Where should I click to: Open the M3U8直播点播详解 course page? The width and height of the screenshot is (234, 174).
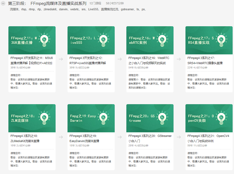[x=31, y=60]
